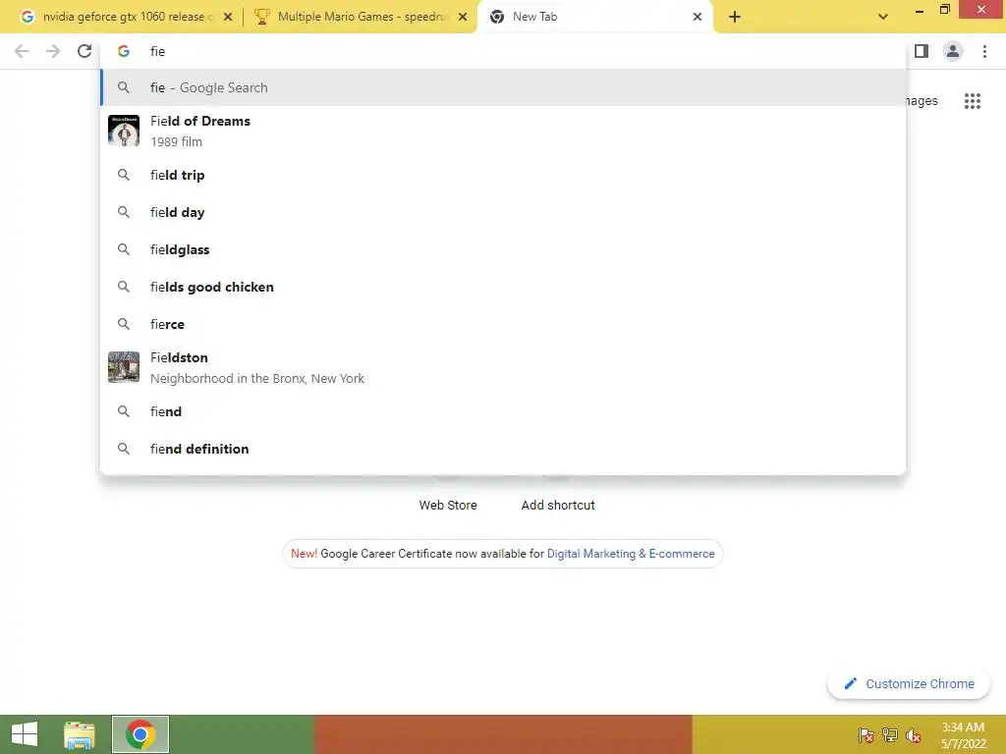Screen dimensions: 1006x754
Task: Click the Google logo in the address bar
Action: [x=124, y=51]
